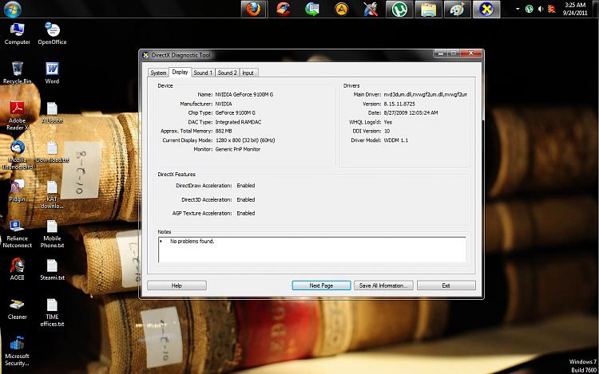
Task: Switch to the Input tab
Action: pyautogui.click(x=248, y=73)
